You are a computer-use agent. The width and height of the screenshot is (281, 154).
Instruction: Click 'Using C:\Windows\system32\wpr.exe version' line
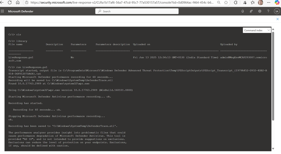70,90
